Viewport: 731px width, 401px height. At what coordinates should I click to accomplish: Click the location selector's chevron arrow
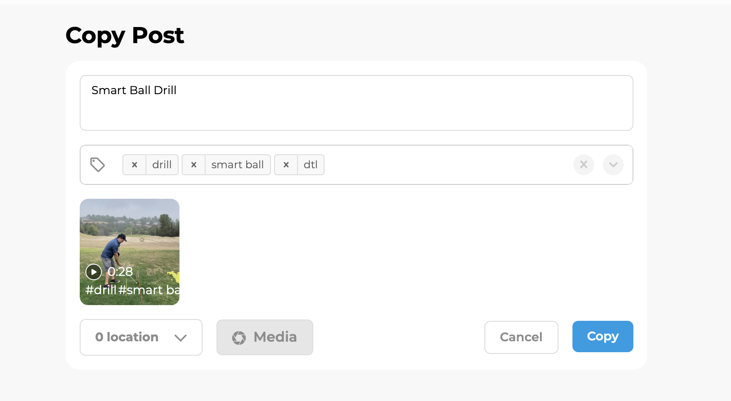pos(180,338)
